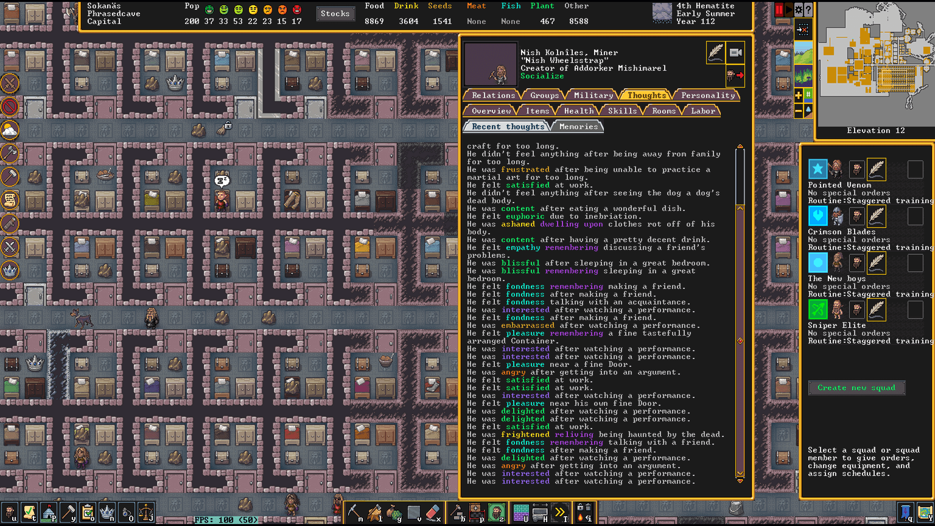Open the Personality tab
935x526 pixels.
click(708, 95)
